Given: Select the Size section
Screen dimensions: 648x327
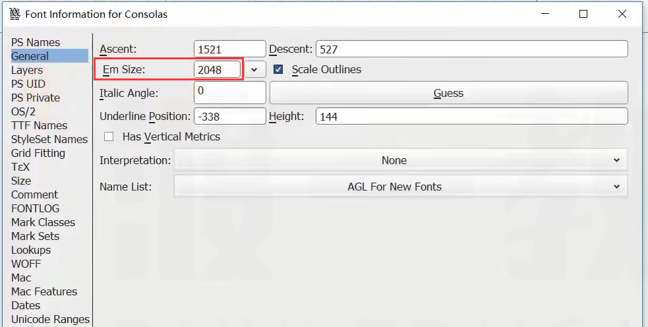Looking at the screenshot, I should (x=21, y=181).
